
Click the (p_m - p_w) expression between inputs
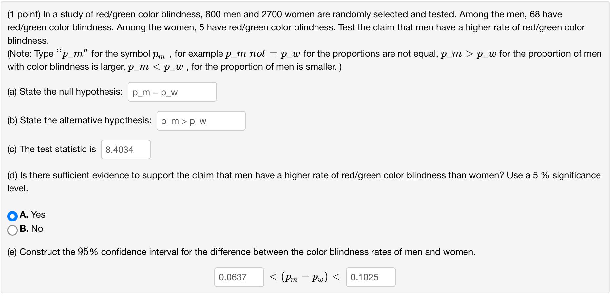tap(304, 277)
